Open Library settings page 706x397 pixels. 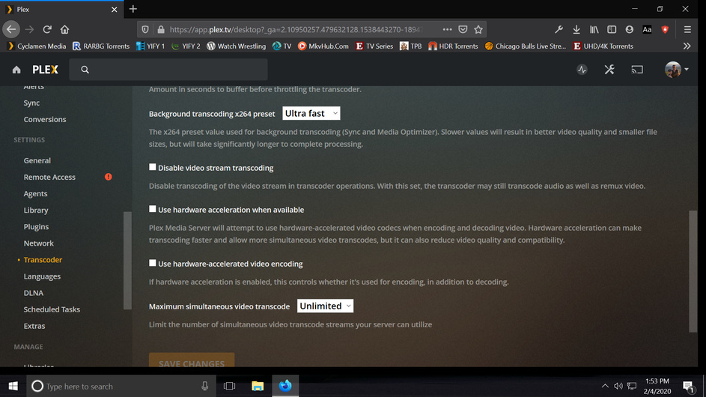[36, 210]
